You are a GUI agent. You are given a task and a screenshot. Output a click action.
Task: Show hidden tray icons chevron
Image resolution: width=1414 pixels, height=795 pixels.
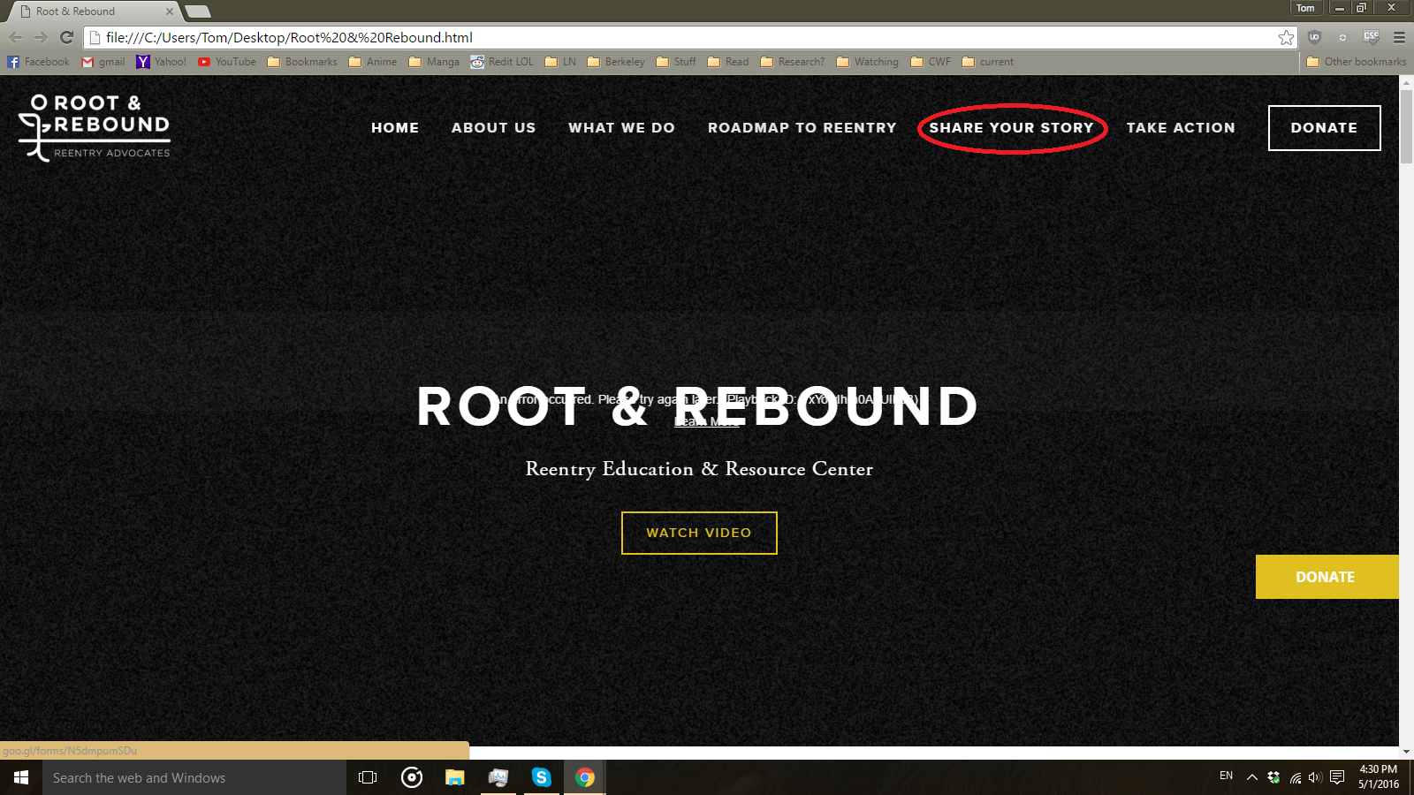1251,777
